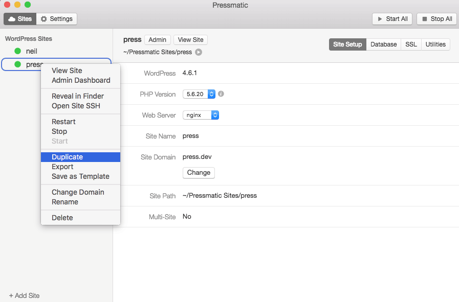Select the press site in sidebar
The height and width of the screenshot is (302, 459).
click(56, 64)
